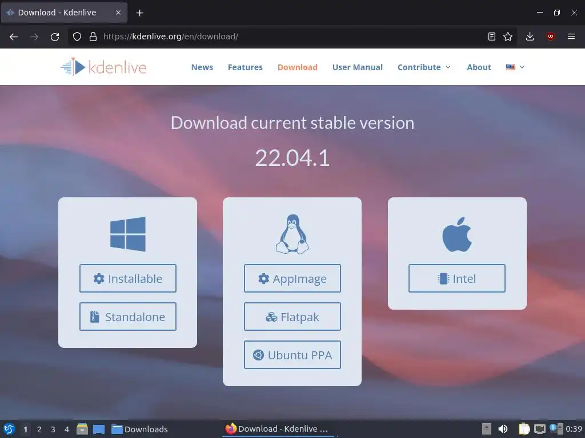Open the taskbar application launcher icon
Viewport: 585px width, 438px height.
tap(9, 429)
